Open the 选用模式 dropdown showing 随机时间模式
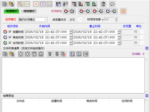This screenshot has height=112, width=150. [33, 20]
